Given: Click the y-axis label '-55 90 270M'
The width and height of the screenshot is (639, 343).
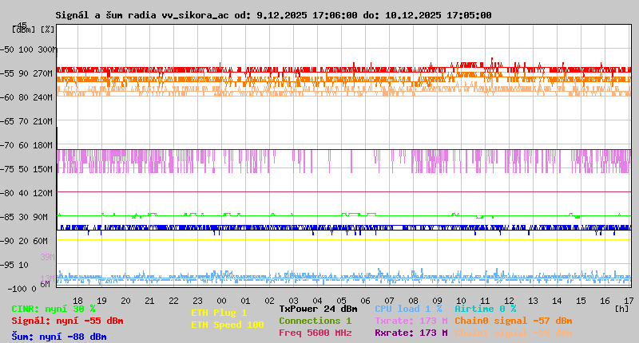Looking at the screenshot, I should click(x=26, y=73).
